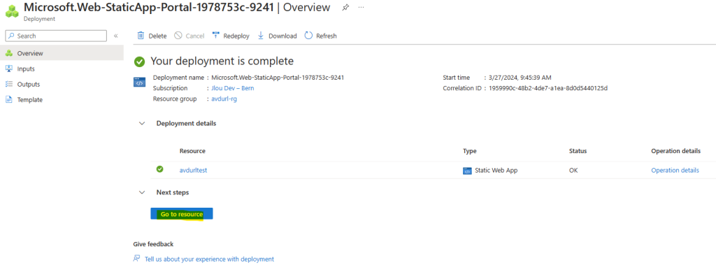Open the Overview menu item
The width and height of the screenshot is (716, 270).
pos(62,53)
